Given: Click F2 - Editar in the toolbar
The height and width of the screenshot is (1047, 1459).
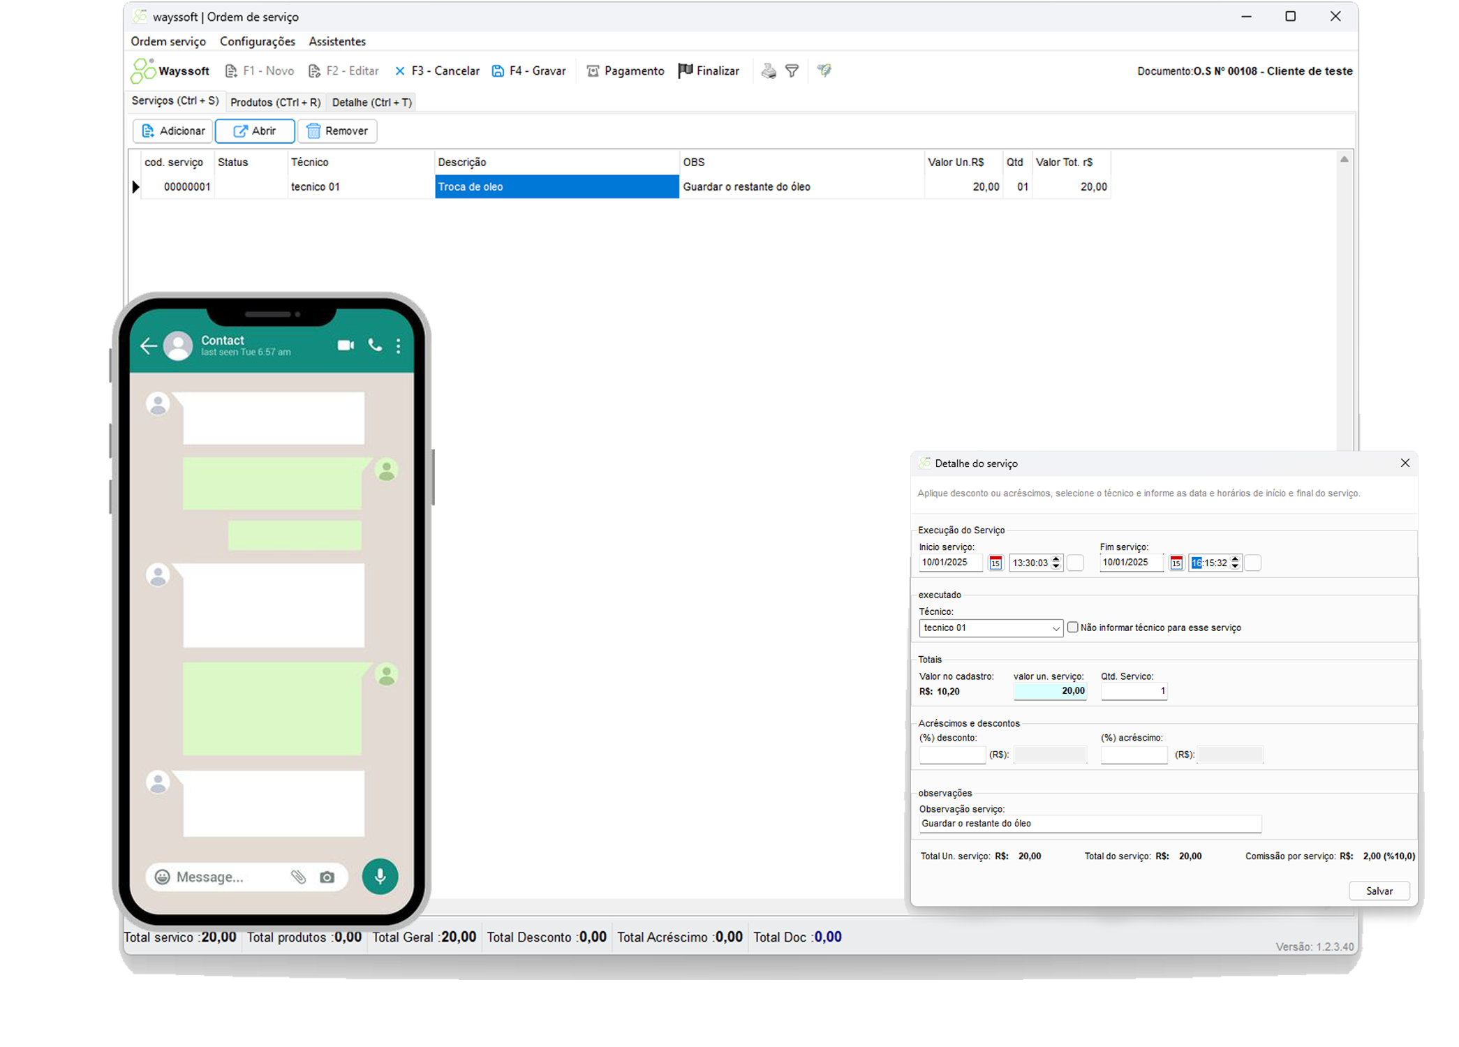Looking at the screenshot, I should pyautogui.click(x=343, y=71).
